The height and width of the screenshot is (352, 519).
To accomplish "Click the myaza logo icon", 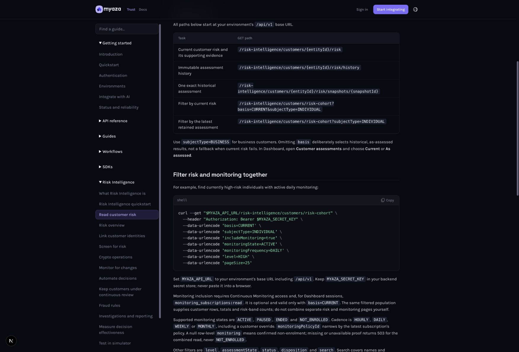I will click(99, 9).
